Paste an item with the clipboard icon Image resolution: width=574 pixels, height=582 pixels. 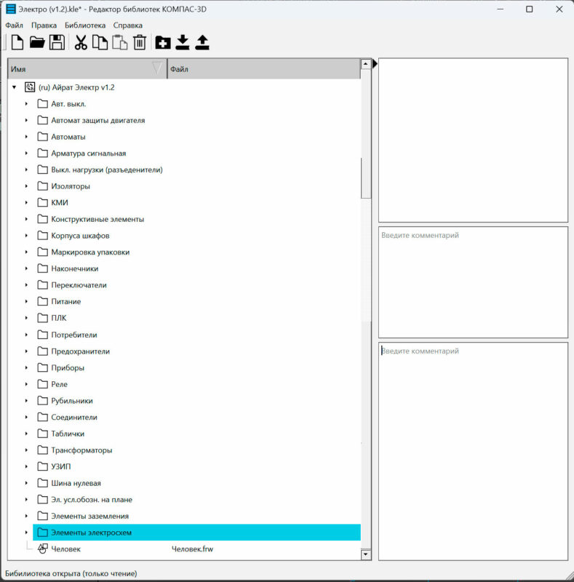120,42
